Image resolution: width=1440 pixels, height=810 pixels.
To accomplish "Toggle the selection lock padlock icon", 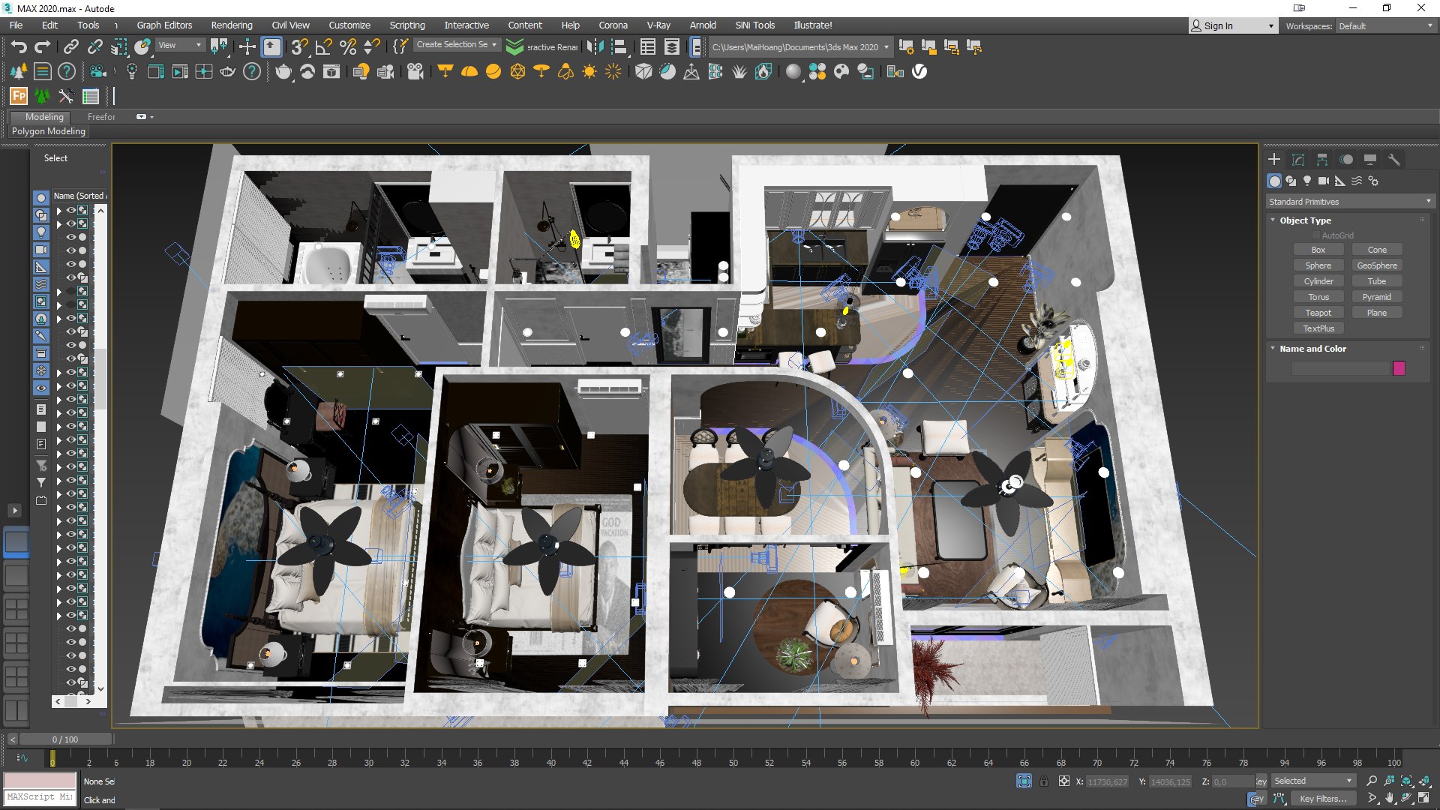I will [1044, 781].
